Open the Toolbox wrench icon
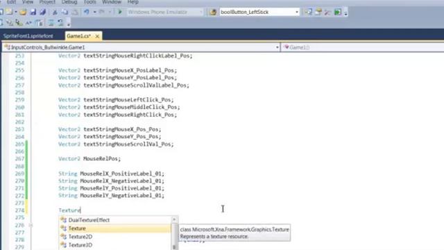Screen dimensions: 444x250 point(327,12)
